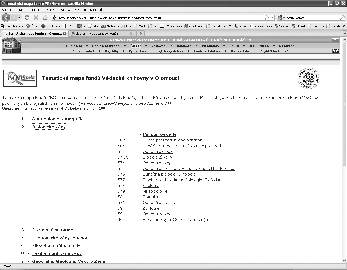Open the Vyhledávání link
Screen dimensions: 347x270
(x=138, y=51)
